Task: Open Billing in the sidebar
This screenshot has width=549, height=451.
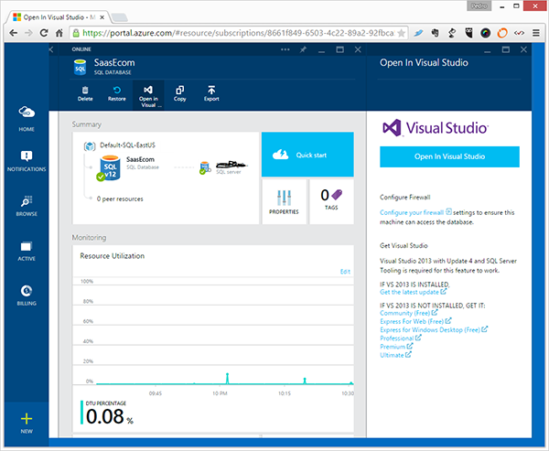Action: coord(27,295)
